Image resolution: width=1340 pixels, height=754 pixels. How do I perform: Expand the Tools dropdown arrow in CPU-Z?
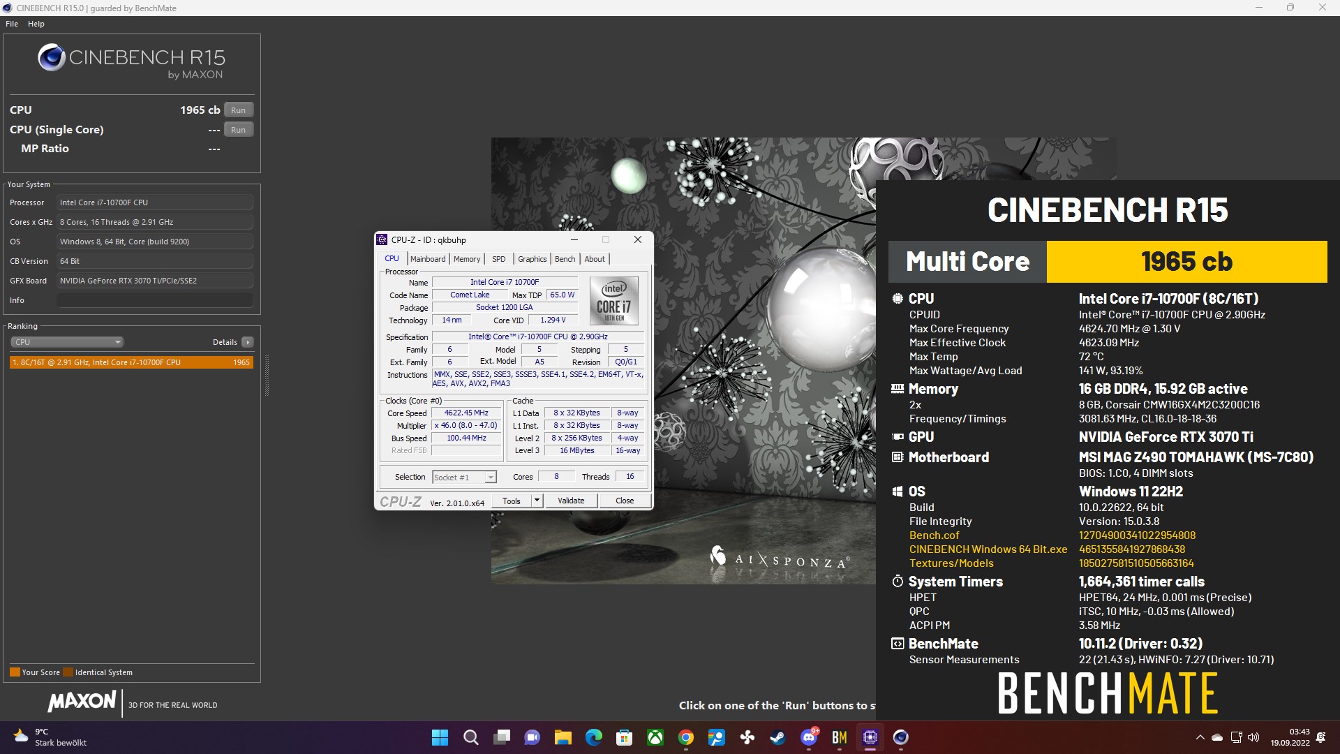click(537, 501)
